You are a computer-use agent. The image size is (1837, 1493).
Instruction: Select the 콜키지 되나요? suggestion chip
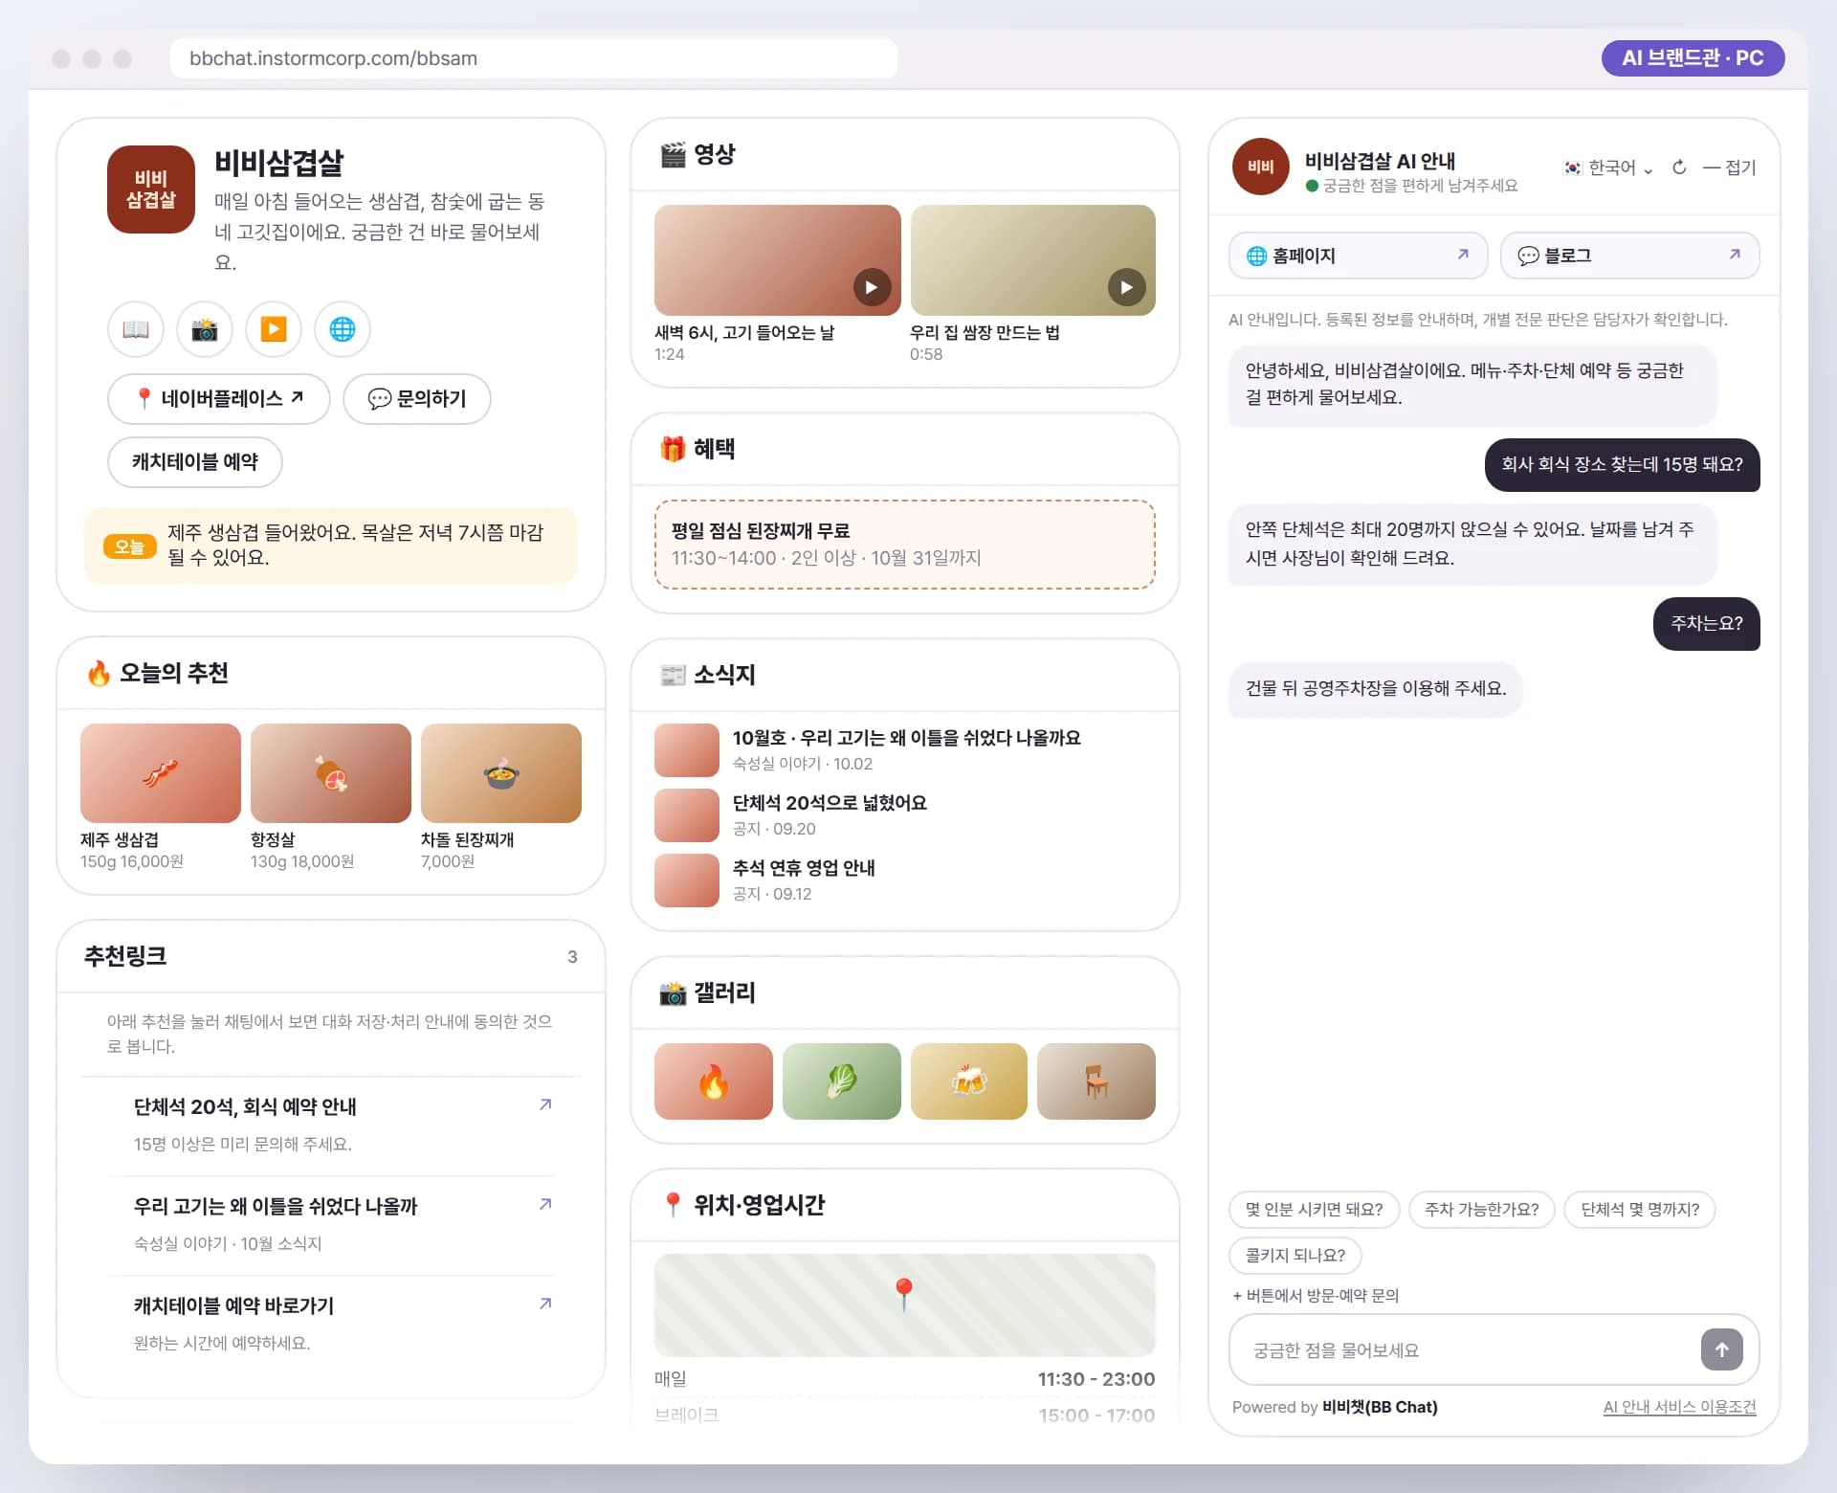click(x=1295, y=1256)
